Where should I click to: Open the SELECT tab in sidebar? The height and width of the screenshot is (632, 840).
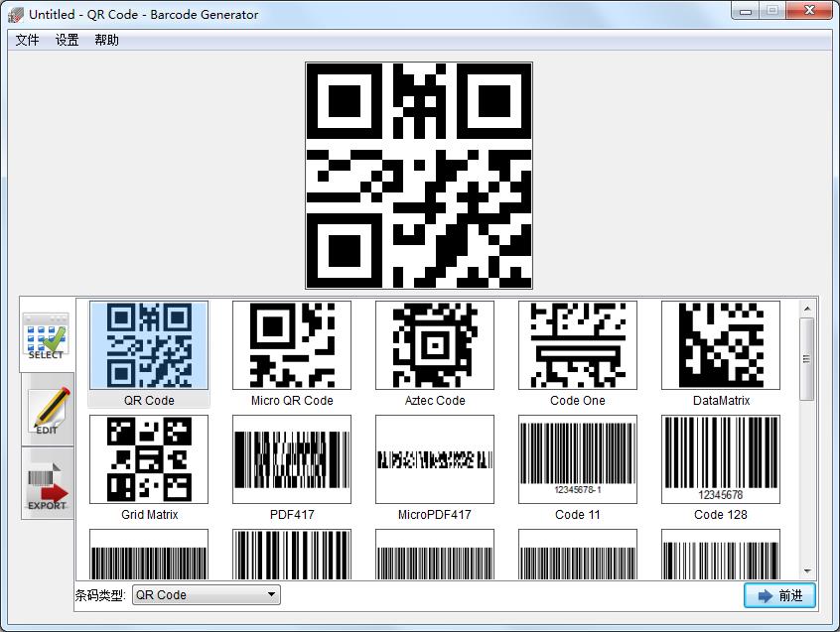47,335
